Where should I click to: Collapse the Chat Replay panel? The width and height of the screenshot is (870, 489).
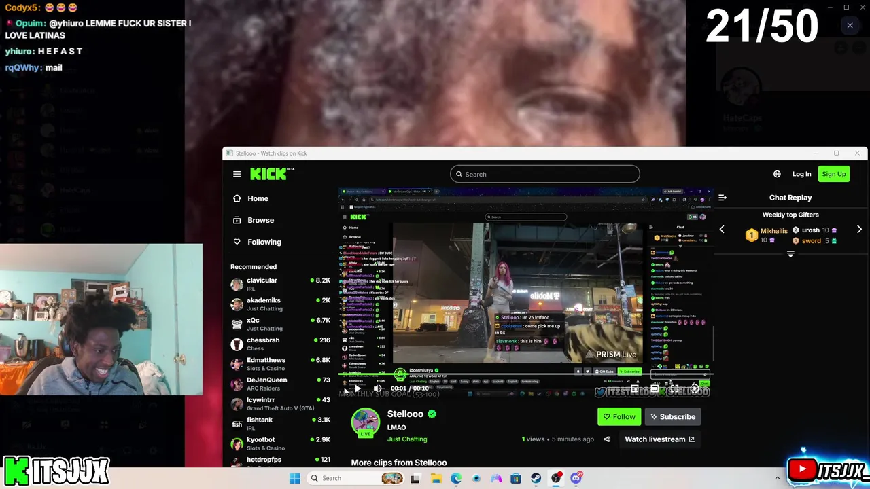click(x=723, y=198)
